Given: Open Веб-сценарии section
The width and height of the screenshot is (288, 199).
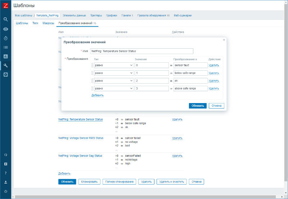Looking at the screenshot, I should pyautogui.click(x=183, y=16).
